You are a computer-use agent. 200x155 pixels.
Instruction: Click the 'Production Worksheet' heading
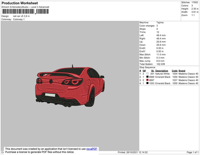click(x=20, y=3)
